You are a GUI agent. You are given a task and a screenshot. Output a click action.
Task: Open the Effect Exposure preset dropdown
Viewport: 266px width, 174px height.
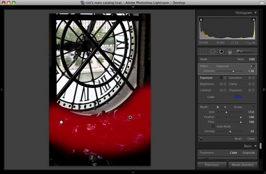(224, 66)
